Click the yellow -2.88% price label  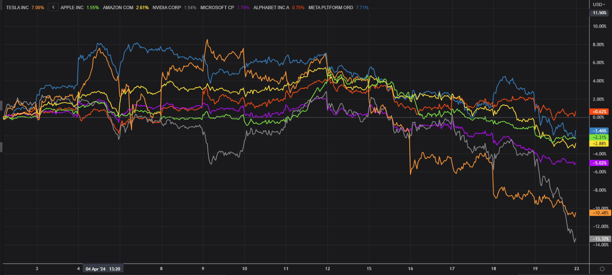pyautogui.click(x=599, y=144)
